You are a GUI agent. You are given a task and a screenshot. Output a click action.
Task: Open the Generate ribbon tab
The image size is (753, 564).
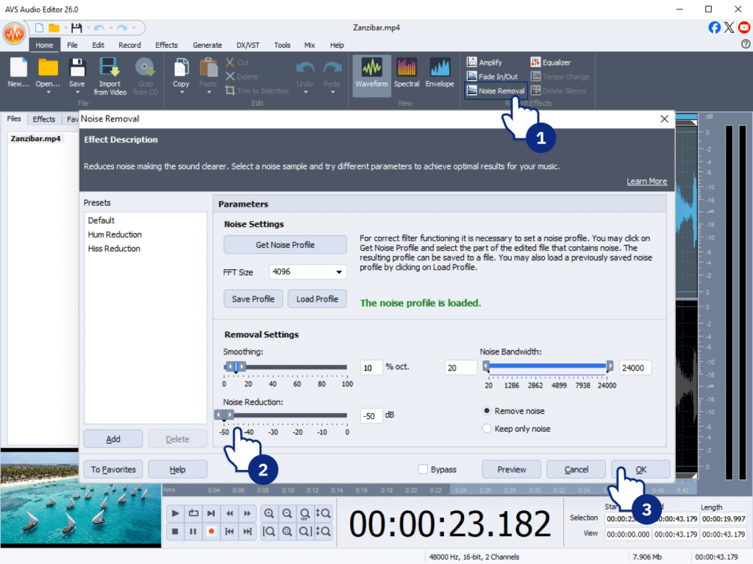207,45
